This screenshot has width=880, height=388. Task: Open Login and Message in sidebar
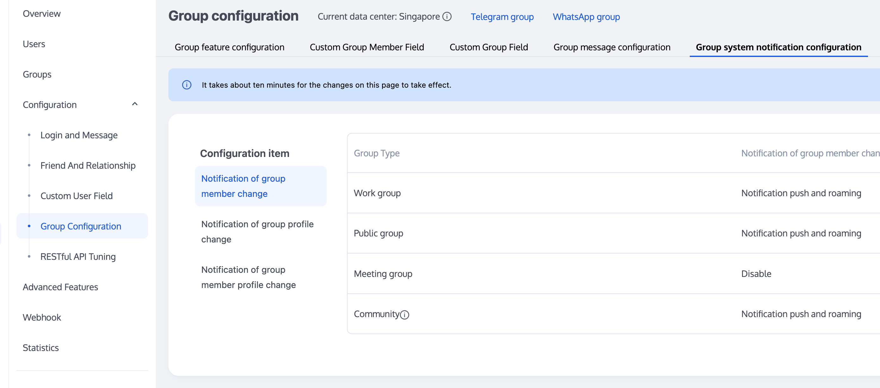(x=79, y=135)
